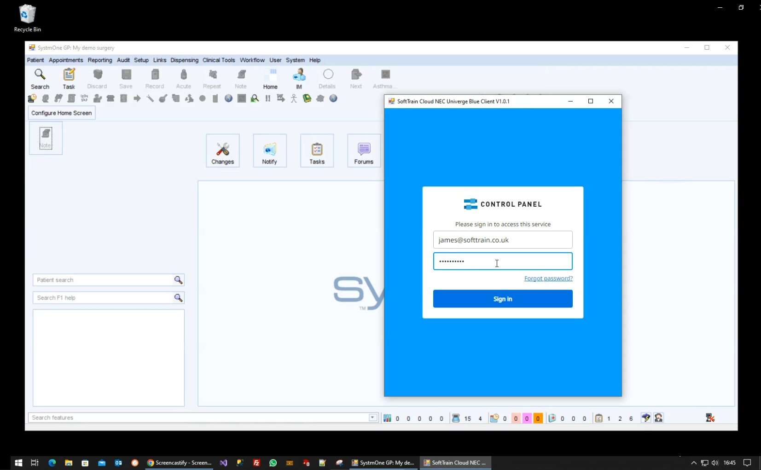761x470 pixels.
Task: Click the scanner icon in status bar
Action: click(x=456, y=418)
